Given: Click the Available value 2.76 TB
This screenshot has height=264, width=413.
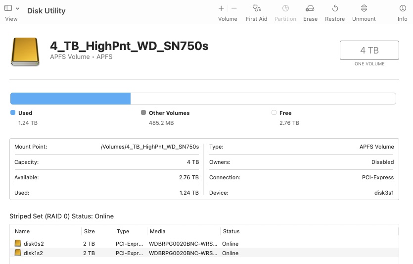Looking at the screenshot, I should click(x=188, y=177).
